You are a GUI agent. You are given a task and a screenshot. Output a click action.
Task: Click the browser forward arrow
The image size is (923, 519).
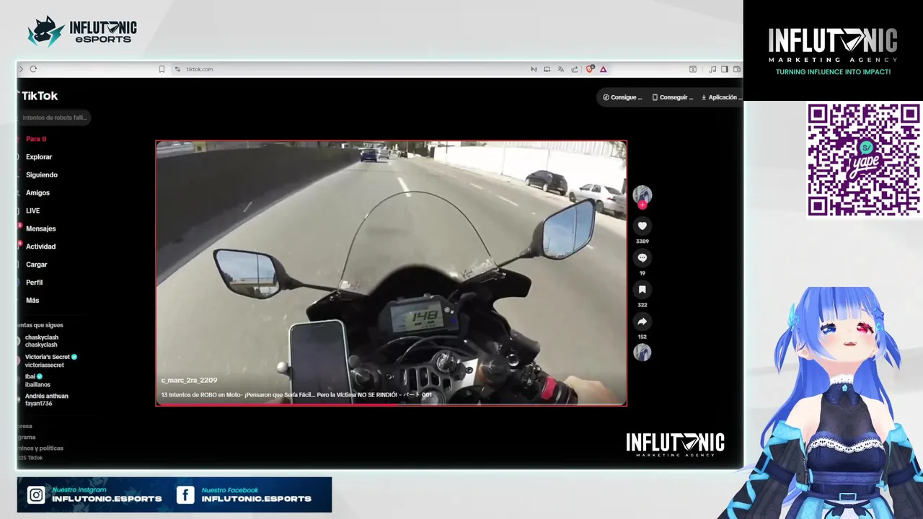point(21,69)
